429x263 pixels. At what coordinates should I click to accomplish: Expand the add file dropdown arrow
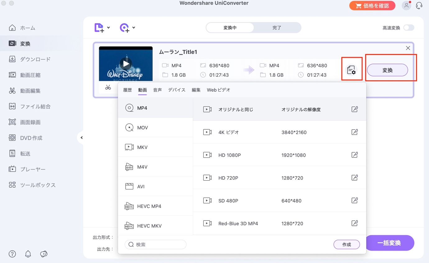108,28
